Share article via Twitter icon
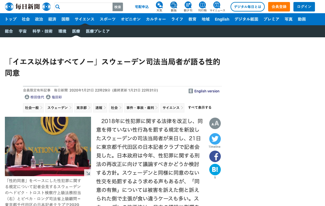This screenshot has height=206, width=325. 215,139
